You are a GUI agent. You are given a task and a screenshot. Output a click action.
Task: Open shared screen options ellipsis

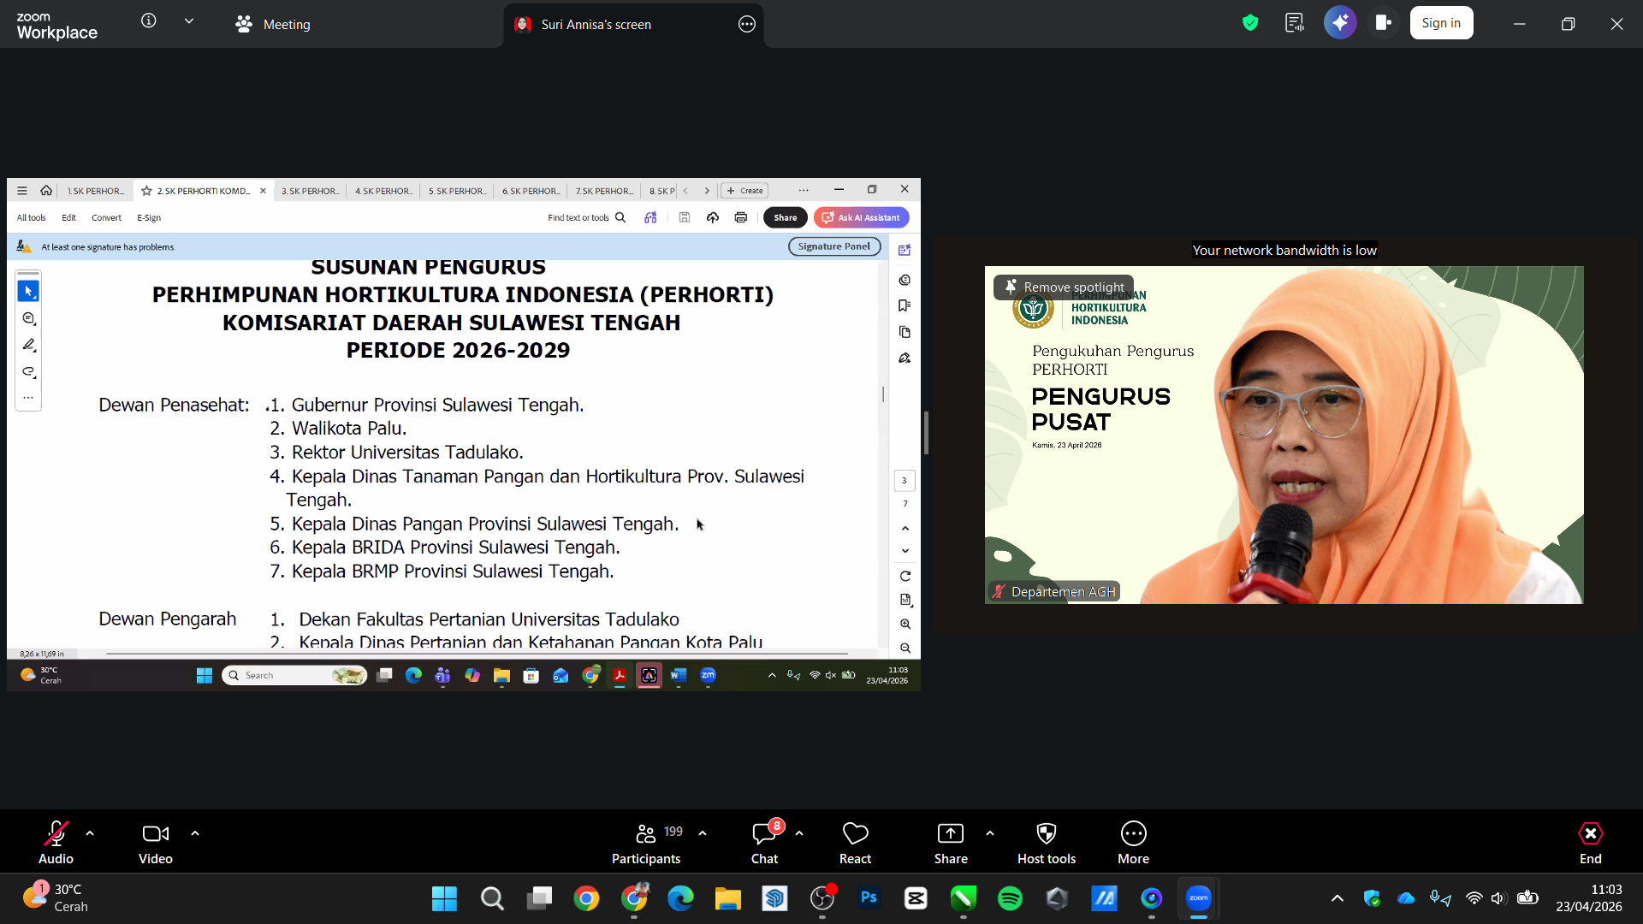coord(746,24)
